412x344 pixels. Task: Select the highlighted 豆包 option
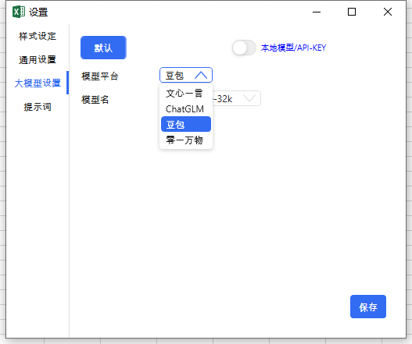click(186, 124)
